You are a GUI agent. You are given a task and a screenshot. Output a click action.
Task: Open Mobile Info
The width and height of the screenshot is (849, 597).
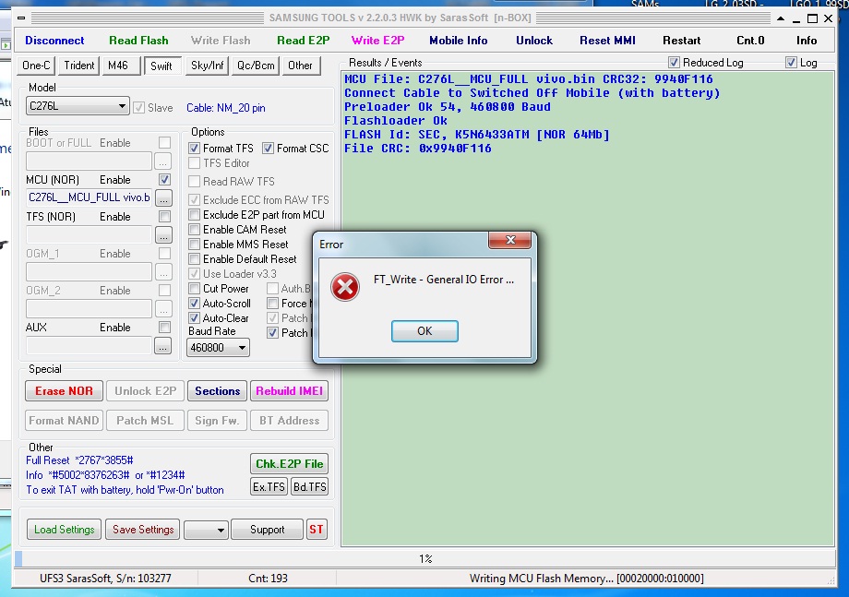[x=458, y=41]
